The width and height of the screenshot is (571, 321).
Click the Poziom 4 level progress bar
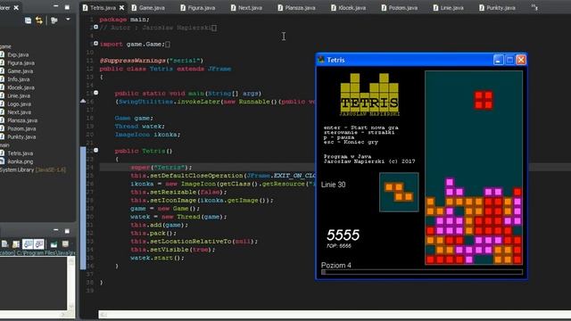(x=422, y=272)
